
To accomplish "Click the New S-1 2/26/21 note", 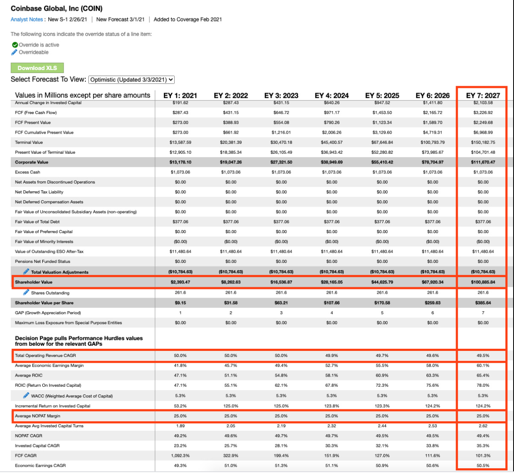I will pos(67,19).
